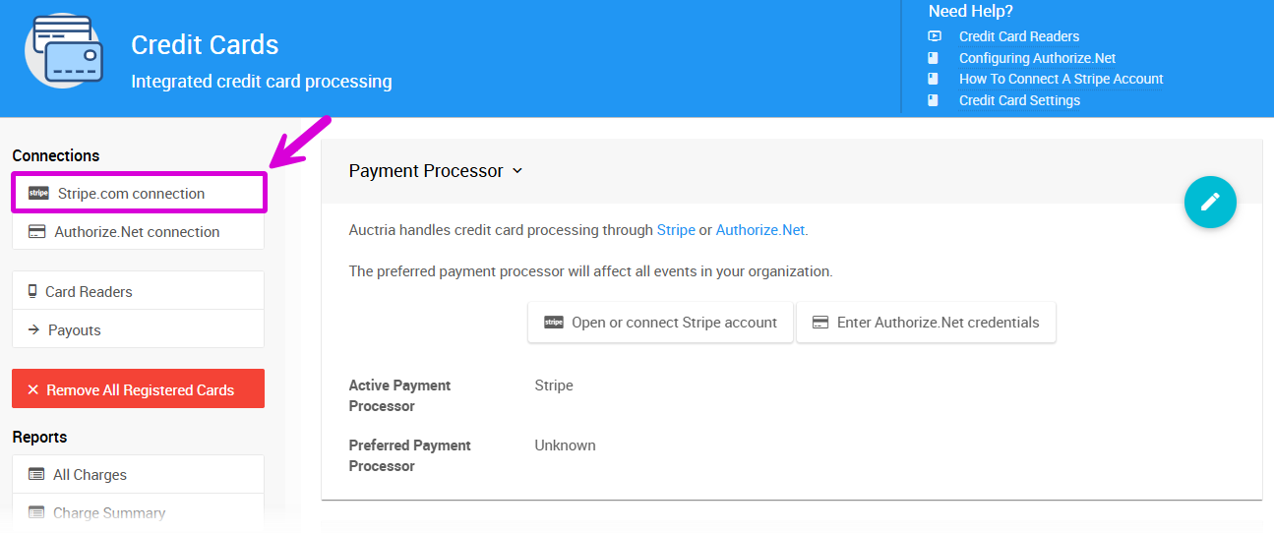Click Enter Authorize.Net credentials button
Image resolution: width=1274 pixels, height=534 pixels.
point(926,323)
